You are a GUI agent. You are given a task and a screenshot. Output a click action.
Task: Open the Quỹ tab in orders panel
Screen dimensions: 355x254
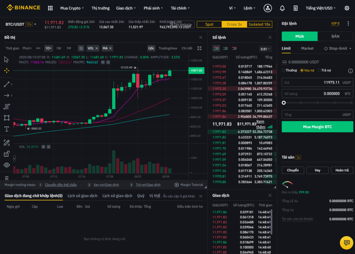[141, 196]
